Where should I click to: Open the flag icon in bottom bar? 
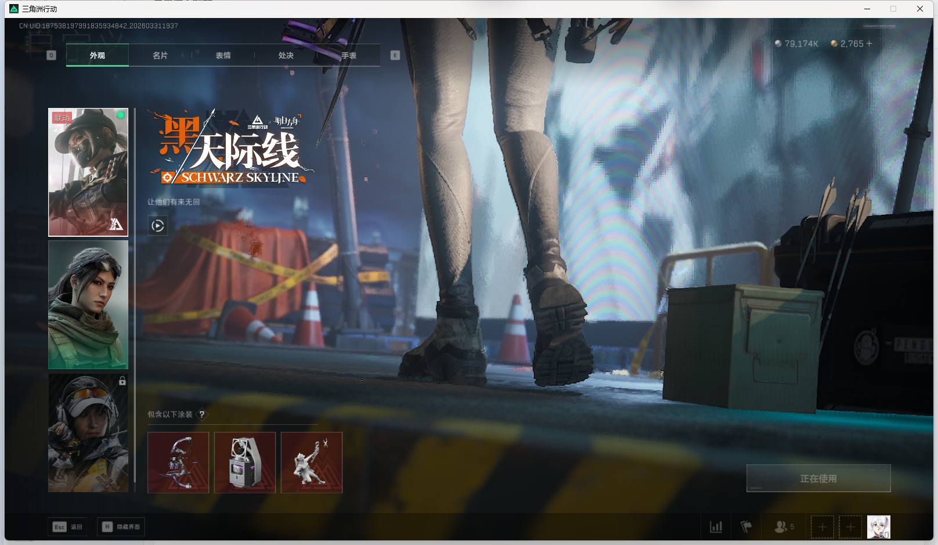(x=746, y=527)
